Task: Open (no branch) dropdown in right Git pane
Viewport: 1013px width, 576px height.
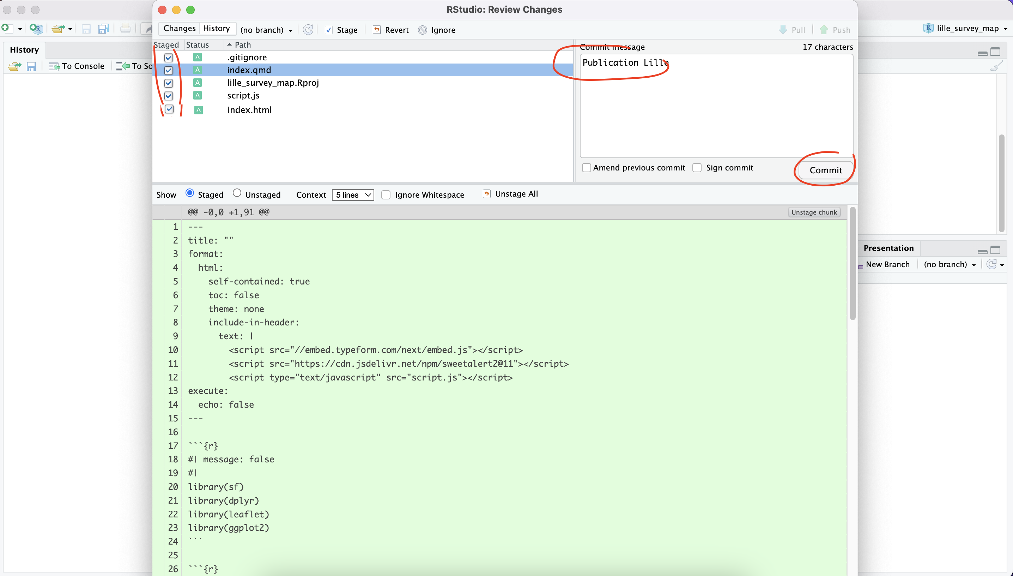Action: click(x=950, y=265)
